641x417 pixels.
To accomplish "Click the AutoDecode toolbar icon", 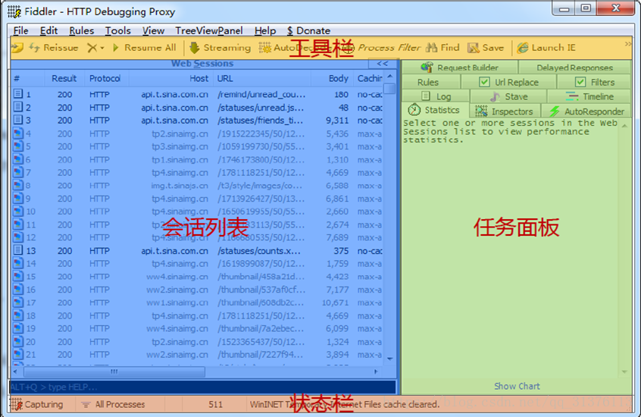I will pos(265,48).
